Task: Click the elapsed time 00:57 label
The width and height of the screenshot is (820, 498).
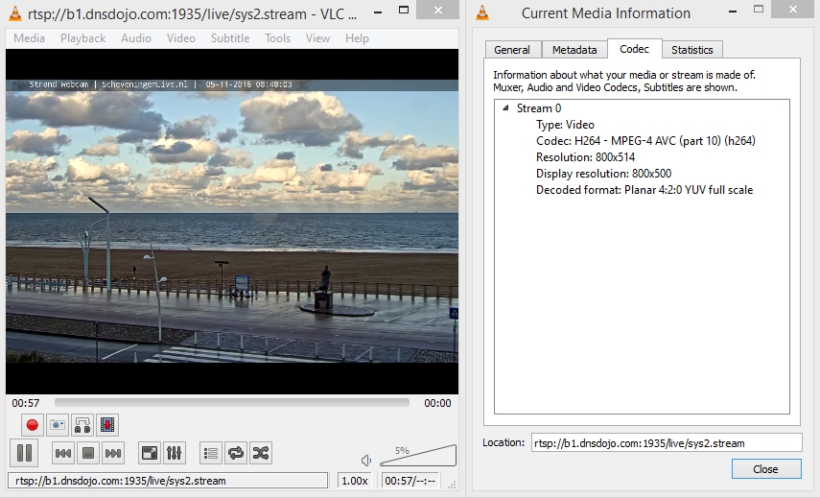Action: [x=26, y=403]
